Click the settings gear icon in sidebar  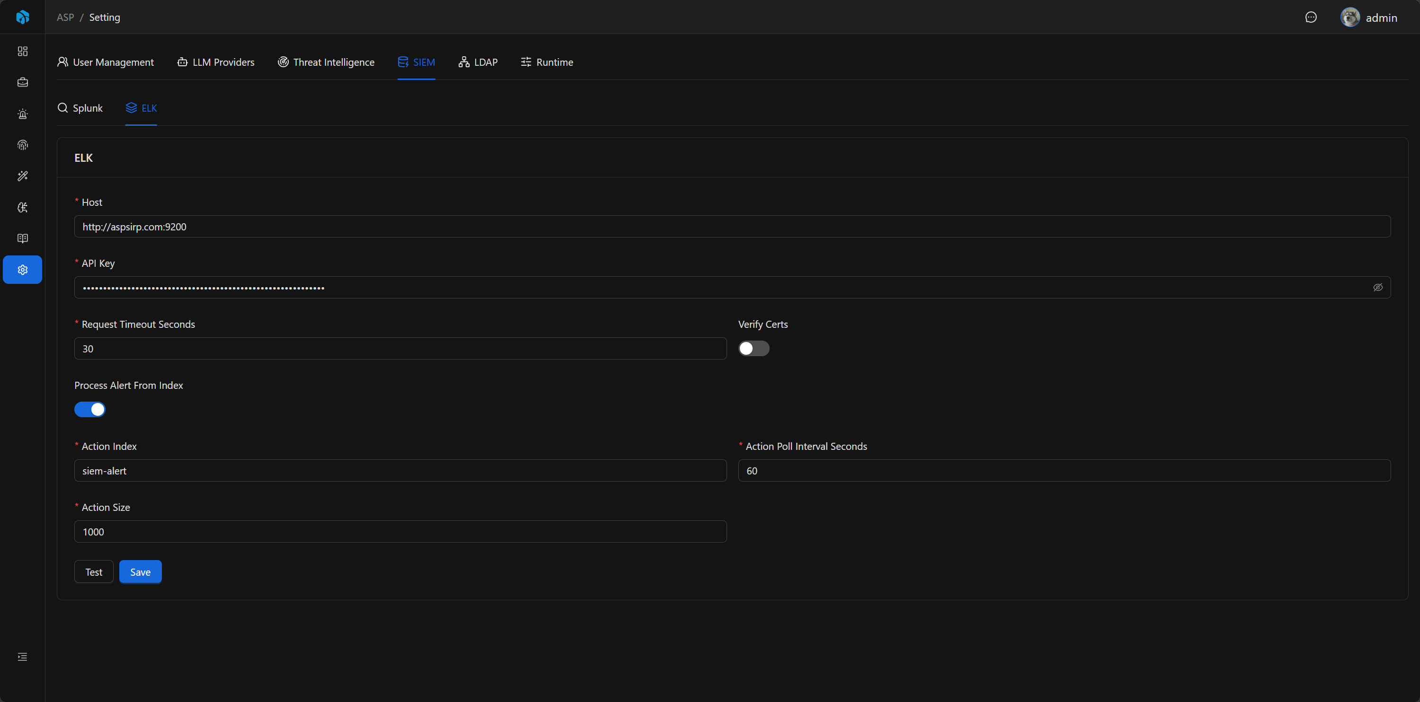[x=23, y=270]
